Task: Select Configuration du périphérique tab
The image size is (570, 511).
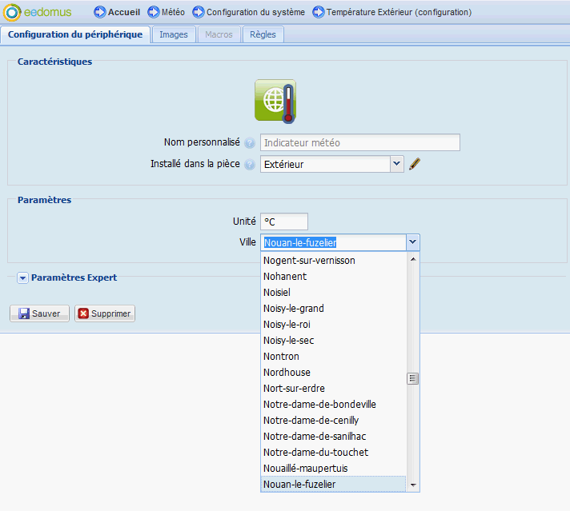Action: point(75,34)
